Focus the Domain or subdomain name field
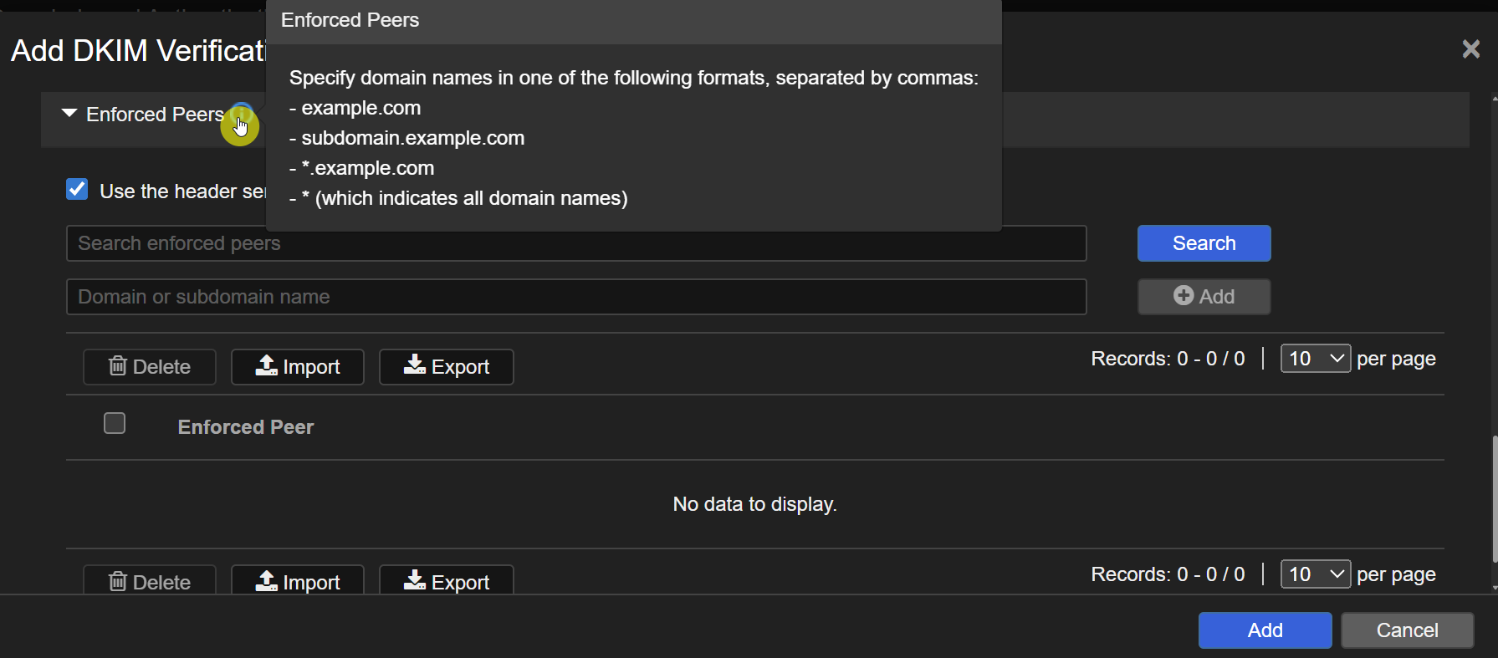This screenshot has width=1498, height=658. [x=576, y=297]
